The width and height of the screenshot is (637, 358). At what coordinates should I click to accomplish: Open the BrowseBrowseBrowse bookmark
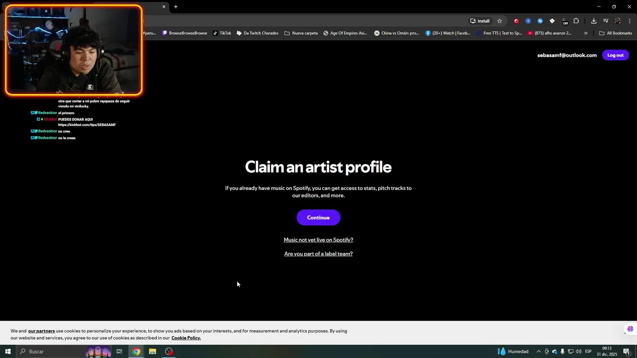(x=185, y=33)
